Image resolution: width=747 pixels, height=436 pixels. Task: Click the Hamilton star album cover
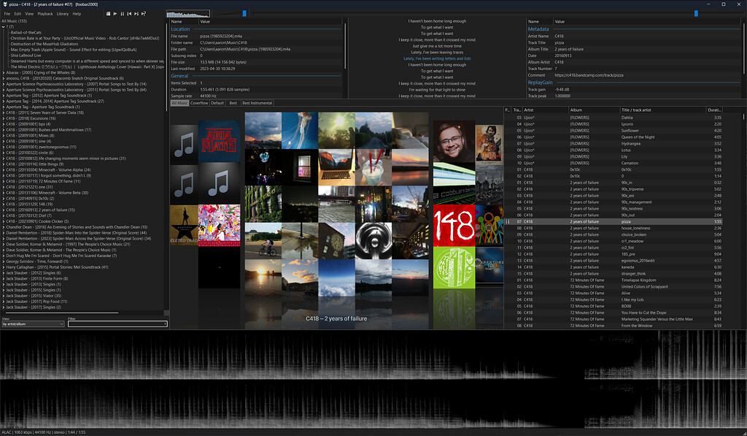184,226
